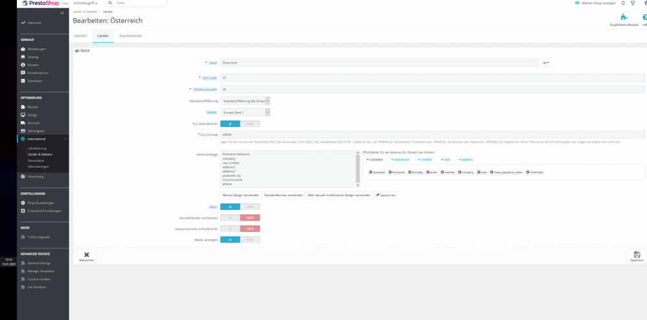Image resolution: width=647 pixels, height=320 pixels.
Task: Open Versand truck icon
Action: click(23, 123)
